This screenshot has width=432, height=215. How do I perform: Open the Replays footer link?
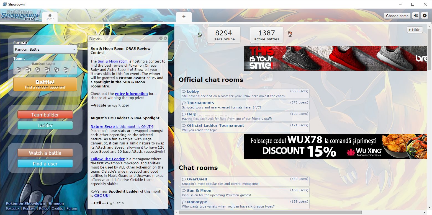[x=29, y=208]
